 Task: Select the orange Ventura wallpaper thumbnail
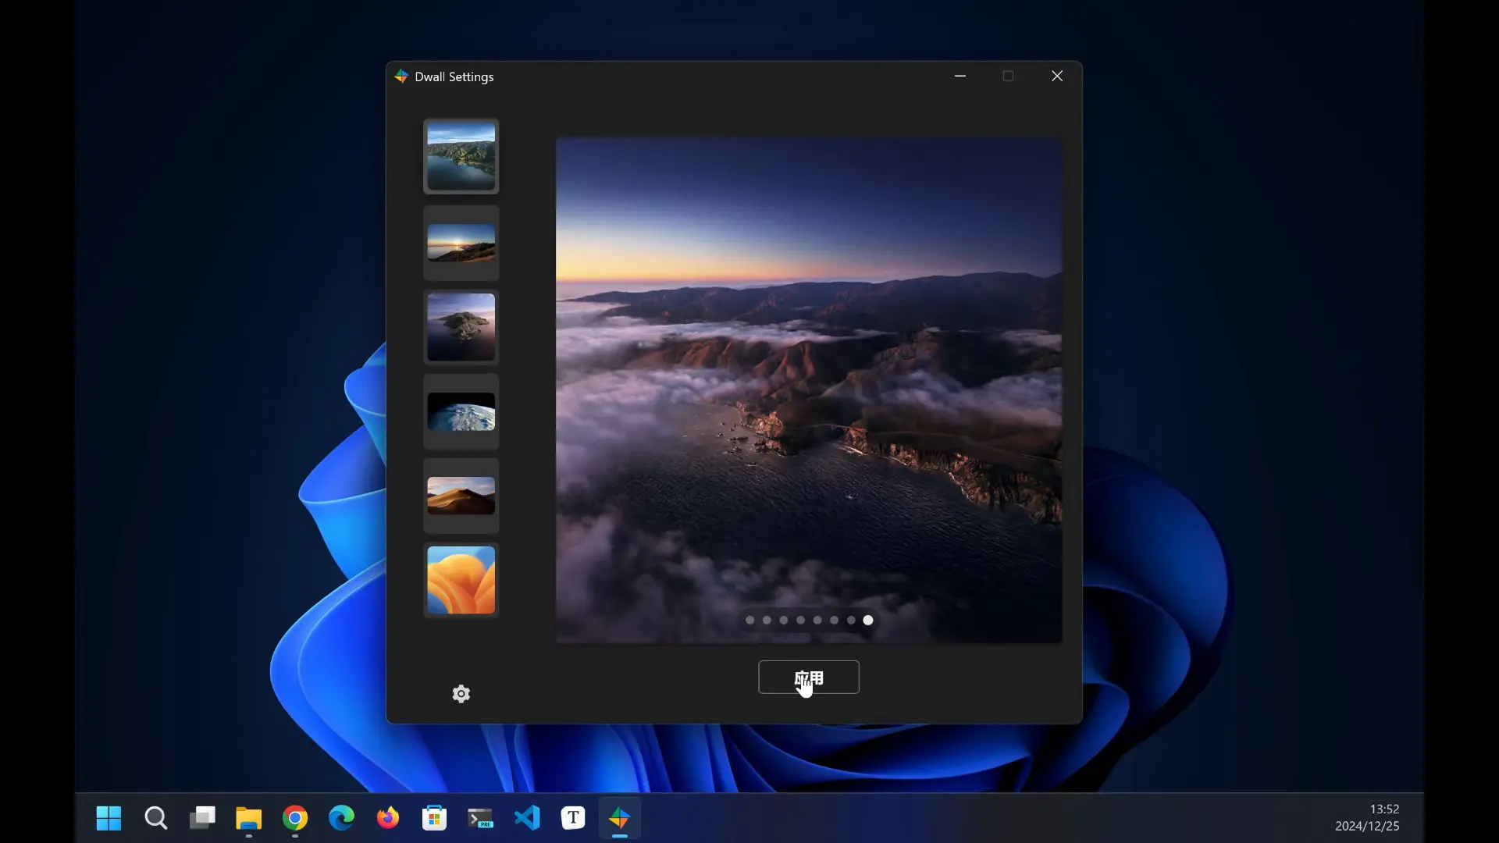click(x=461, y=580)
